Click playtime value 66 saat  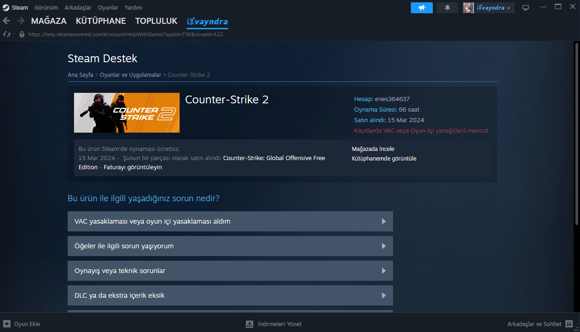coord(409,109)
